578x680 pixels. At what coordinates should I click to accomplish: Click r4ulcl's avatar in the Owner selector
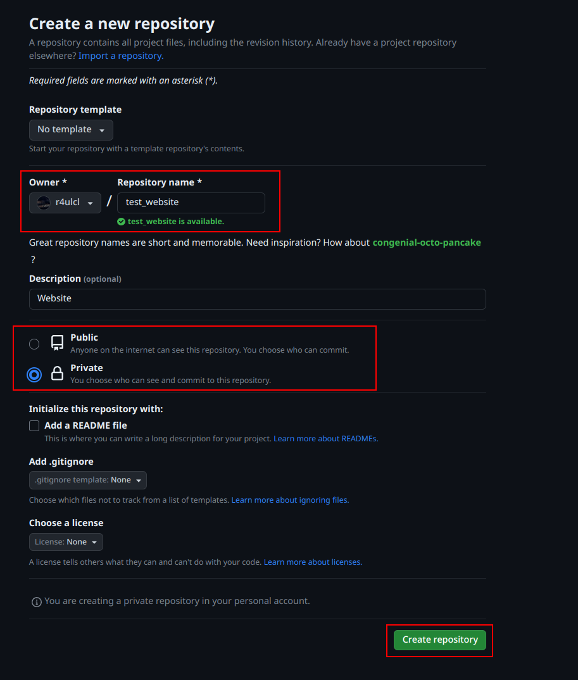(x=42, y=201)
